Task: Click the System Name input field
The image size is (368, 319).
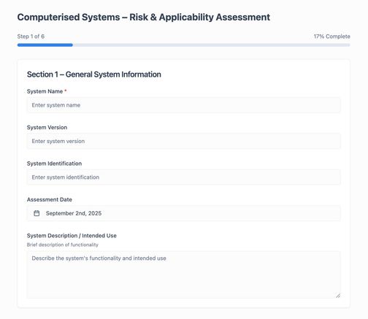Action: [x=184, y=105]
